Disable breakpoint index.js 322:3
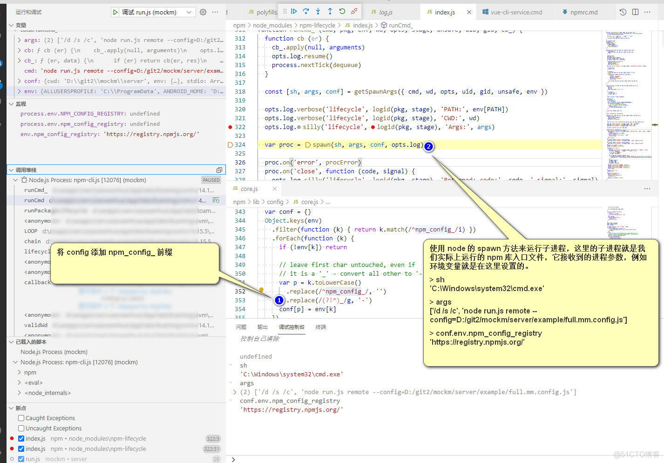The image size is (664, 463). point(21,439)
